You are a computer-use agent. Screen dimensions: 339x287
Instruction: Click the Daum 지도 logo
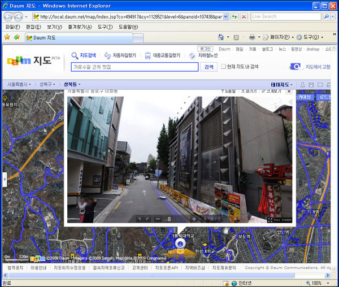(x=33, y=60)
